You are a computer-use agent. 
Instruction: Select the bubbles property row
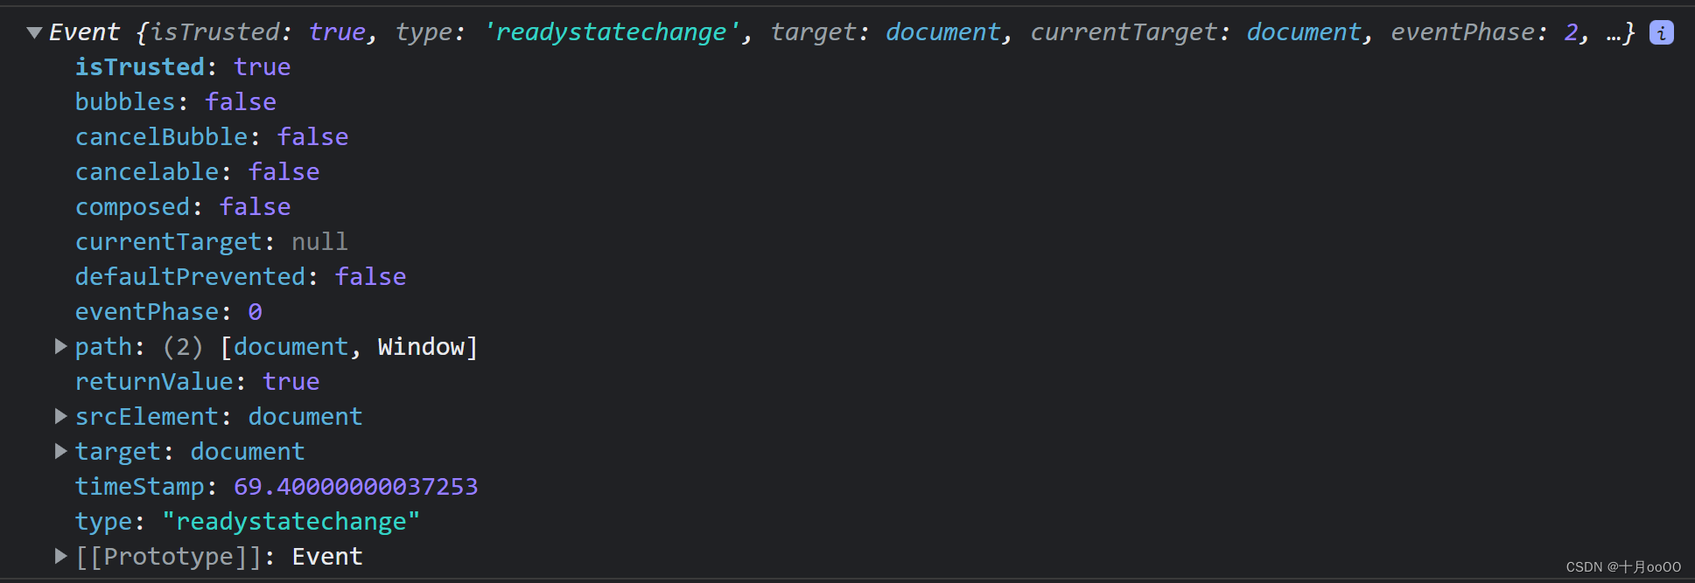coord(125,102)
